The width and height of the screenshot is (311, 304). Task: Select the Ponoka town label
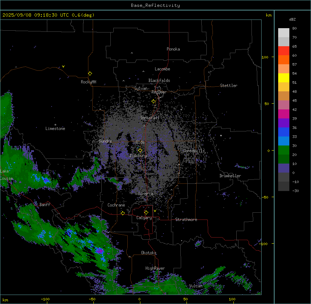[x=173, y=49]
